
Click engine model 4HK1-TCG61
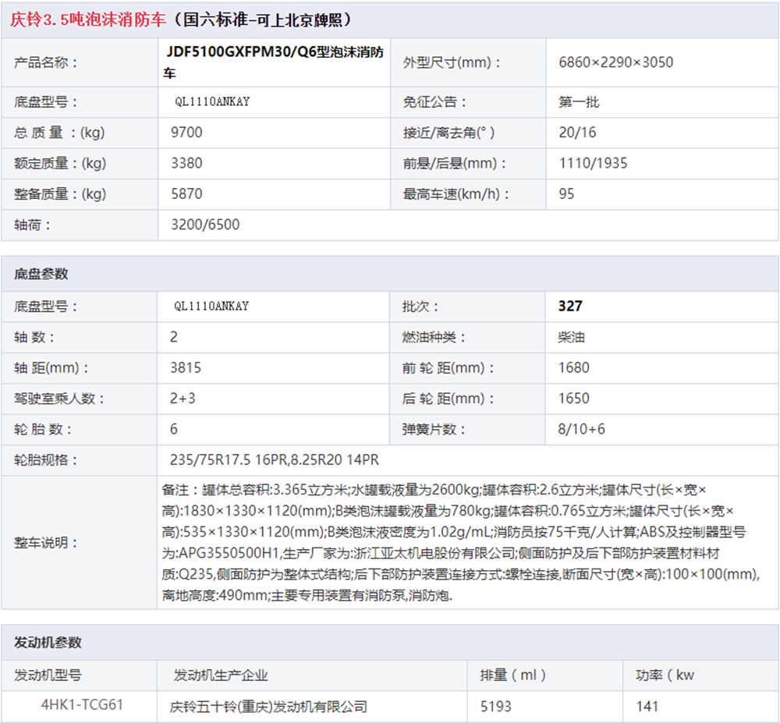pyautogui.click(x=82, y=704)
